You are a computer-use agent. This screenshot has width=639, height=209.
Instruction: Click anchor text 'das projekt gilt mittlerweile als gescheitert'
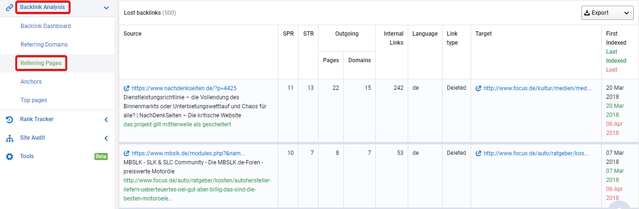point(177,124)
